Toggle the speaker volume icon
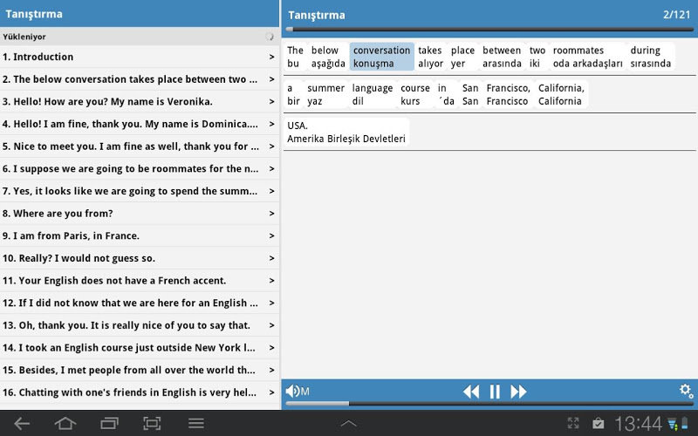 tap(294, 392)
